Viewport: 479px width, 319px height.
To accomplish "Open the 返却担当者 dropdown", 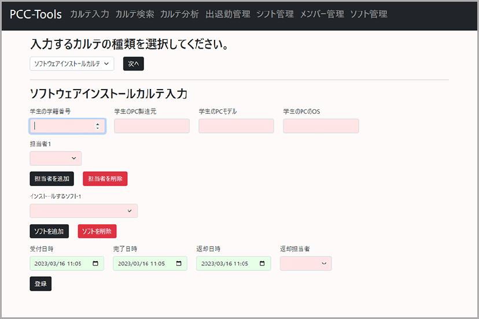I will (305, 264).
